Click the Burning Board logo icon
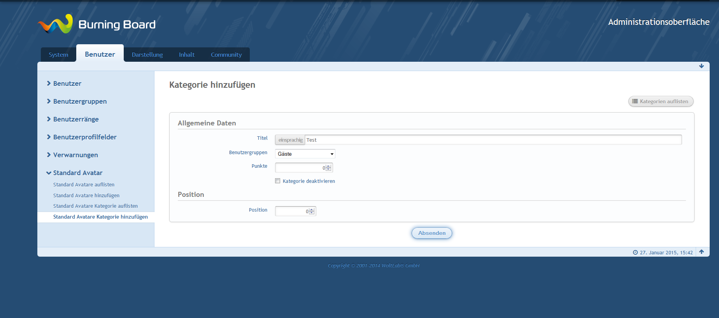Screen dimensions: 719x318 tap(55, 24)
